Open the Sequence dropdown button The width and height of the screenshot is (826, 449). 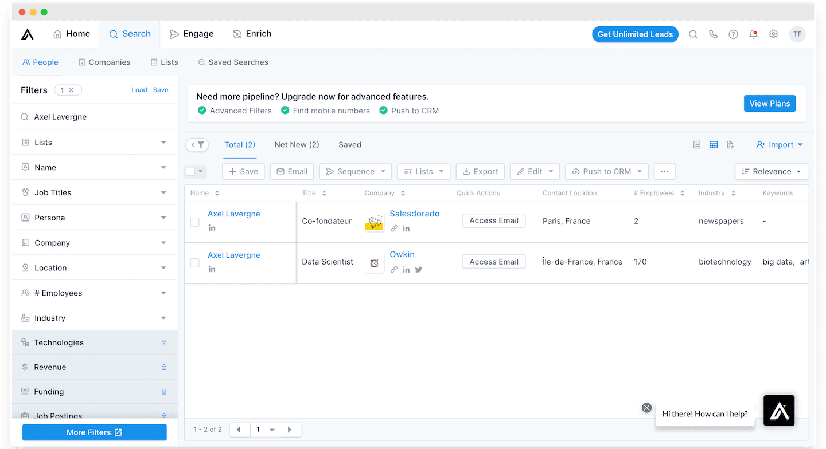[356, 171]
